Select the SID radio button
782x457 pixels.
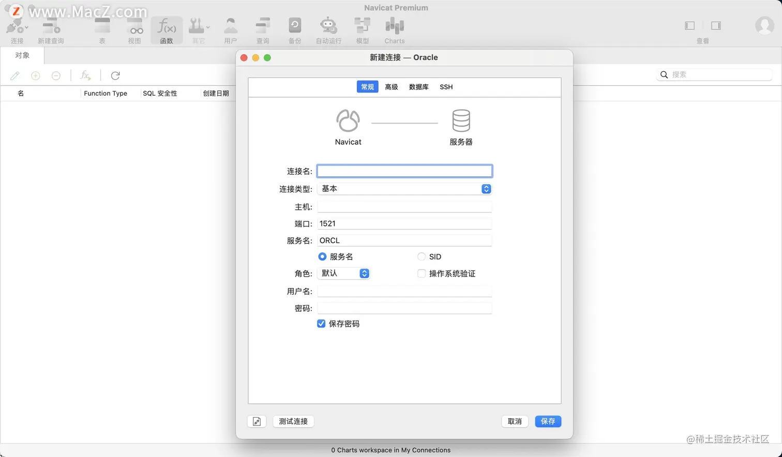(x=422, y=256)
